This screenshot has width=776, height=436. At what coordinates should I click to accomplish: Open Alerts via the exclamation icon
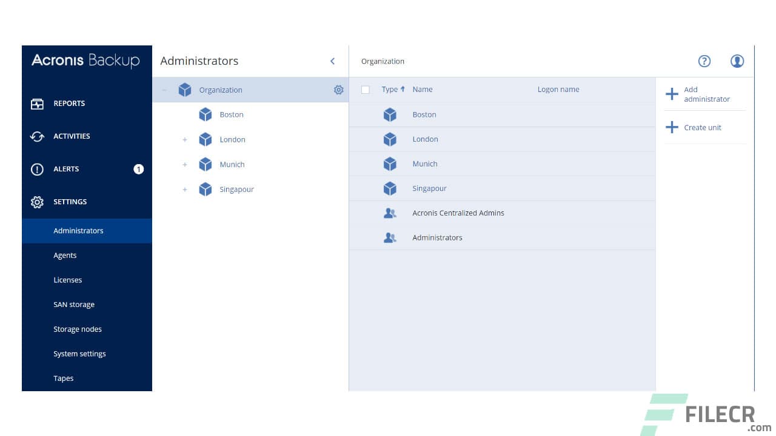coord(37,169)
